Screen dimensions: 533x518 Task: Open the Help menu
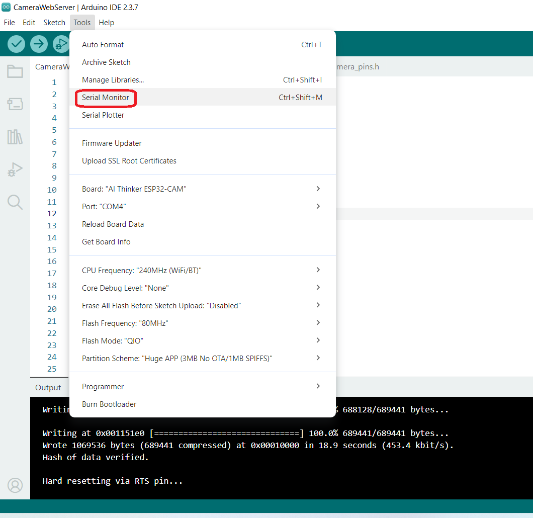[107, 23]
